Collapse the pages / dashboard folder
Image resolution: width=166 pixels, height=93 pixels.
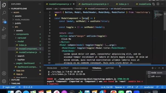click(26, 63)
